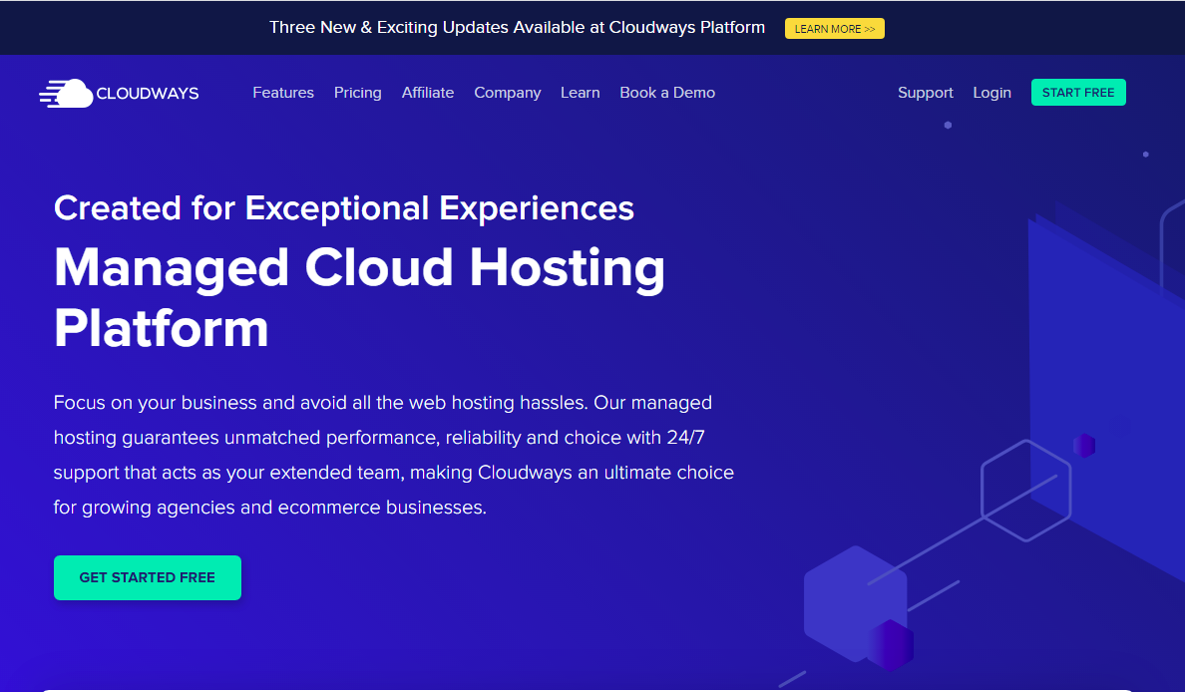Open the Affiliate nav item

(428, 92)
